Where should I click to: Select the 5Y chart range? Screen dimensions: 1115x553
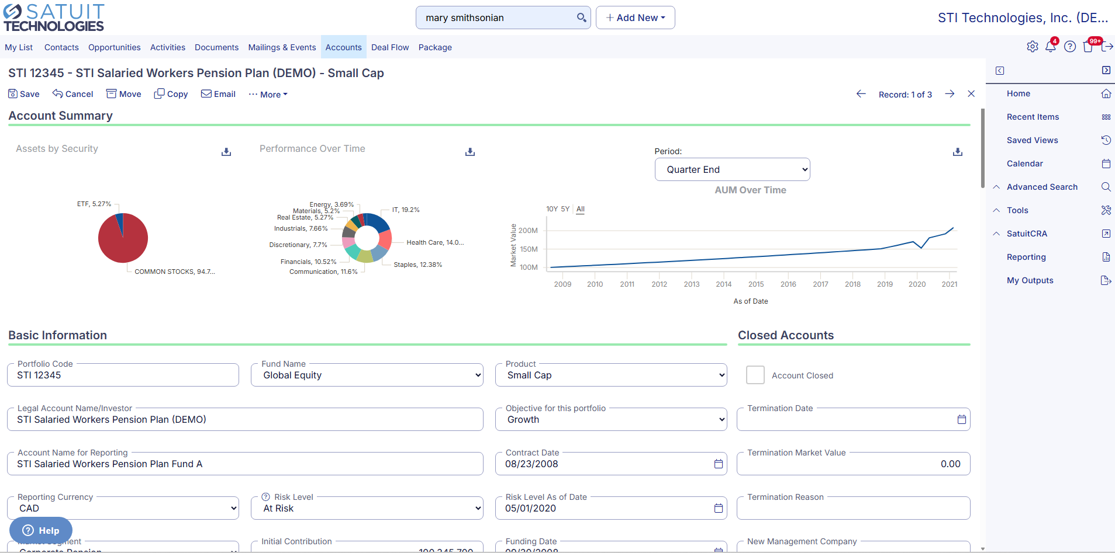click(565, 209)
